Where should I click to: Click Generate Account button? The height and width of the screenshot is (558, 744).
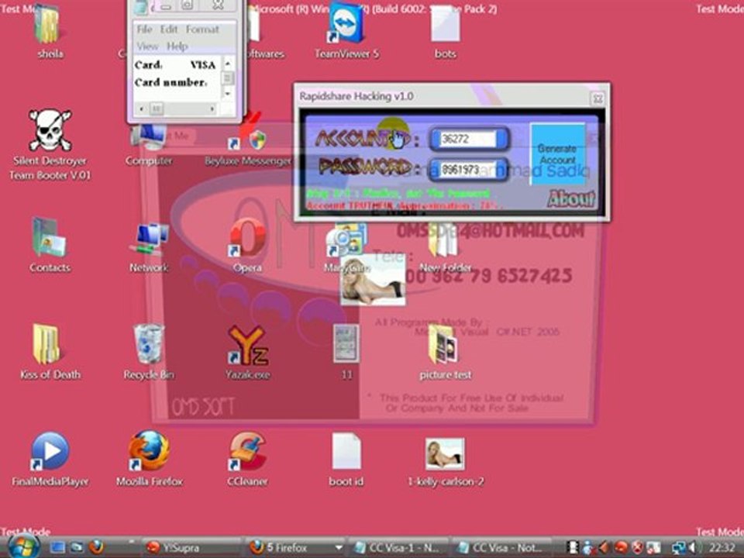coord(557,154)
